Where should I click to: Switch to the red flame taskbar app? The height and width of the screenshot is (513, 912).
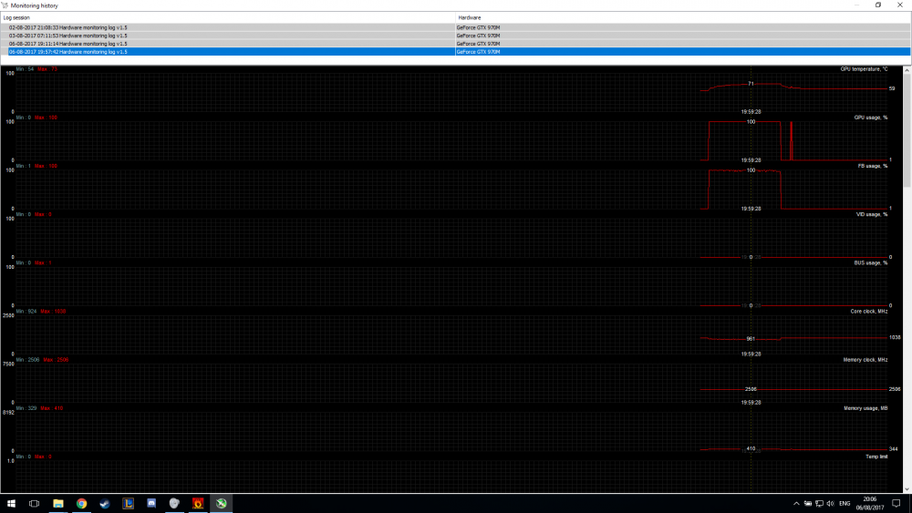(x=198, y=503)
